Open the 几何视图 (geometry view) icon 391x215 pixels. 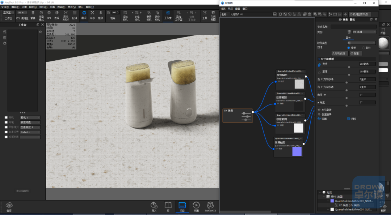tap(213, 16)
